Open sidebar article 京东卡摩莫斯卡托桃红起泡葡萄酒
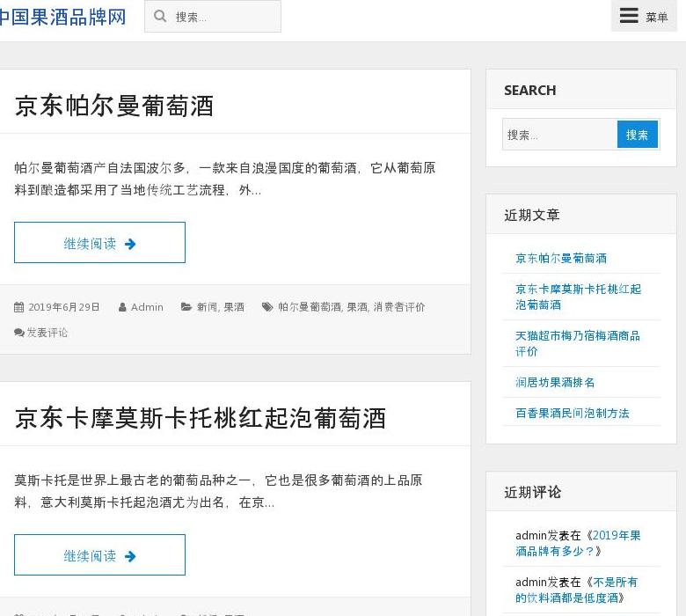This screenshot has height=616, width=686. pos(578,297)
